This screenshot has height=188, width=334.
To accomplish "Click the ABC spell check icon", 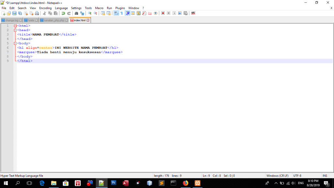I will [x=193, y=13].
